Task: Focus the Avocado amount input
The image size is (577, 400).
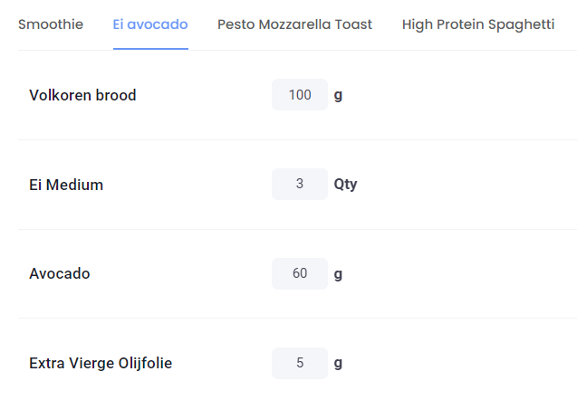Action: 300,273
